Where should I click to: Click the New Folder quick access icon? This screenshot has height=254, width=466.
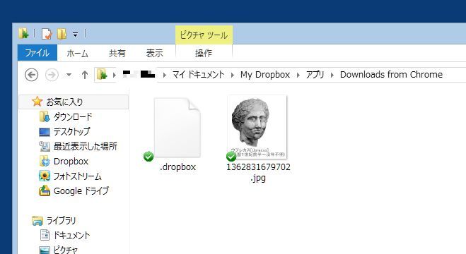tap(62, 34)
